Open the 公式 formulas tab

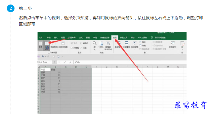(81, 38)
